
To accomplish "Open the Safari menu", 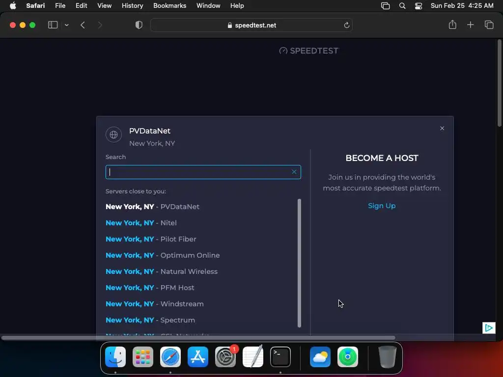I will 35,6.
